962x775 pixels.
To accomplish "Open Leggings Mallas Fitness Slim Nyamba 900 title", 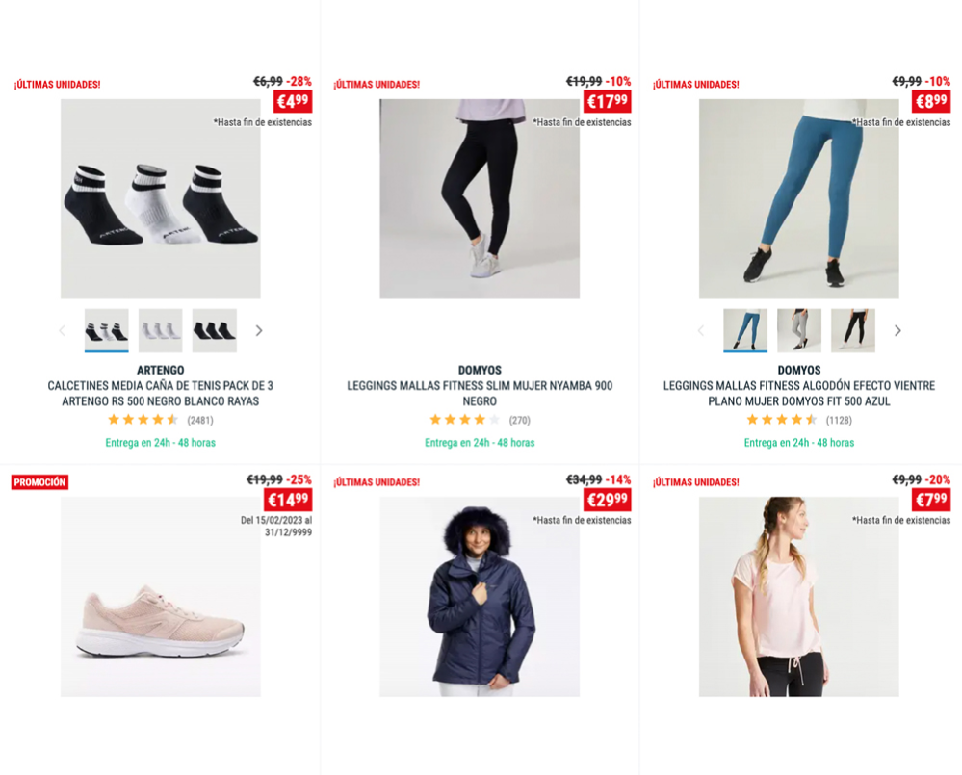I will coord(480,394).
